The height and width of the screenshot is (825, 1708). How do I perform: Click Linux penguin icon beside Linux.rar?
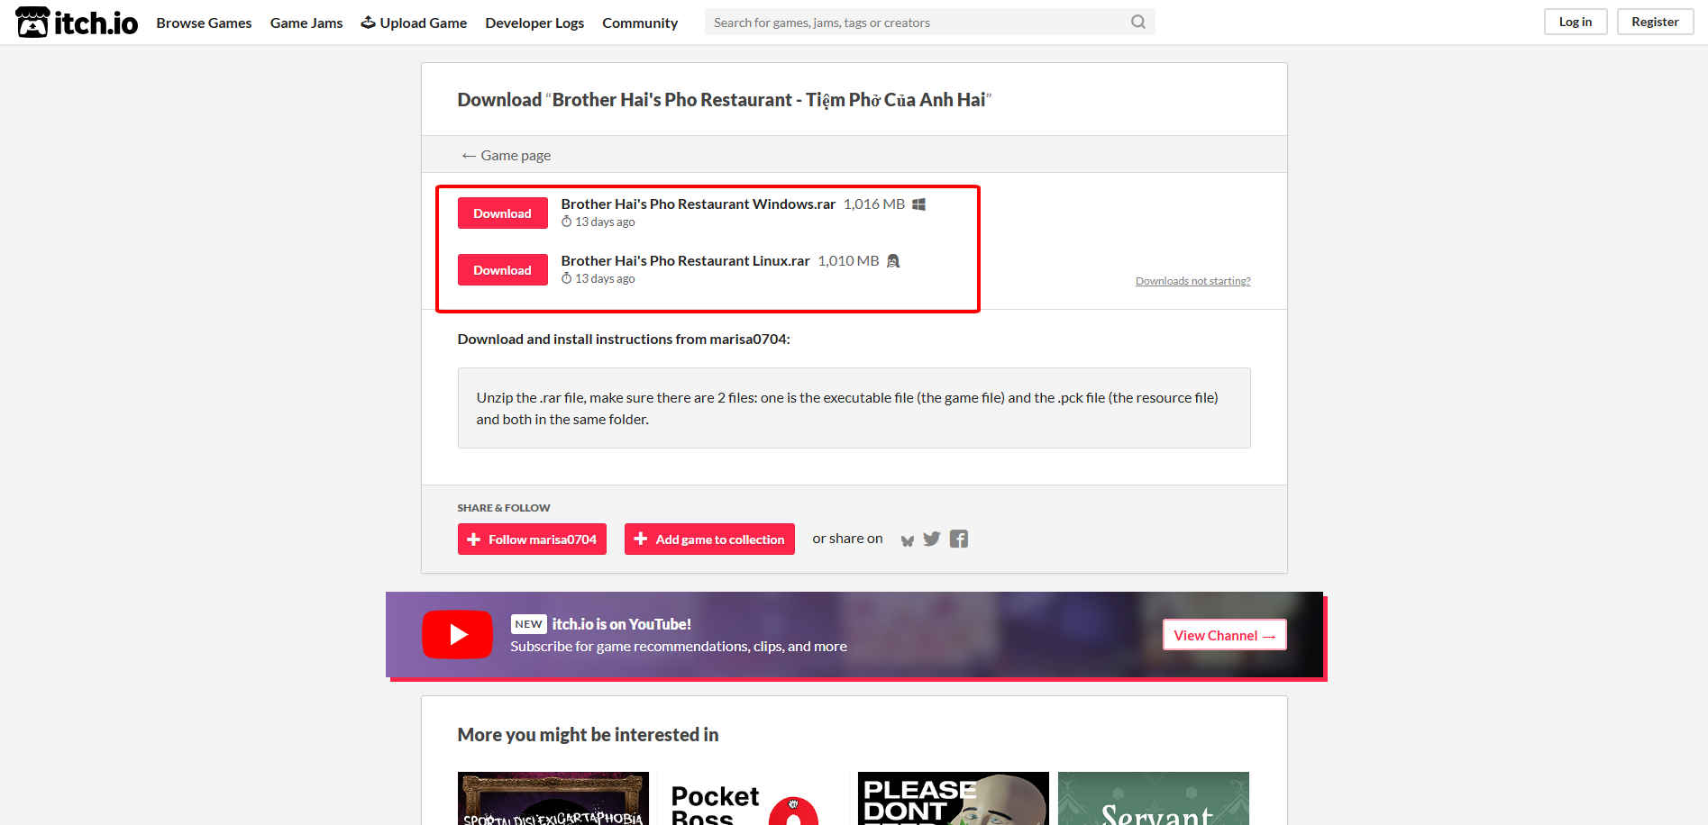893,261
